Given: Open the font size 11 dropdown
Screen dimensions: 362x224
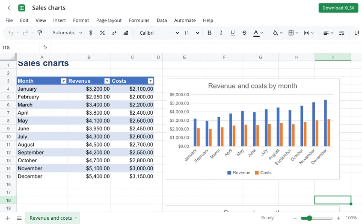Looking at the screenshot, I should tap(191, 33).
